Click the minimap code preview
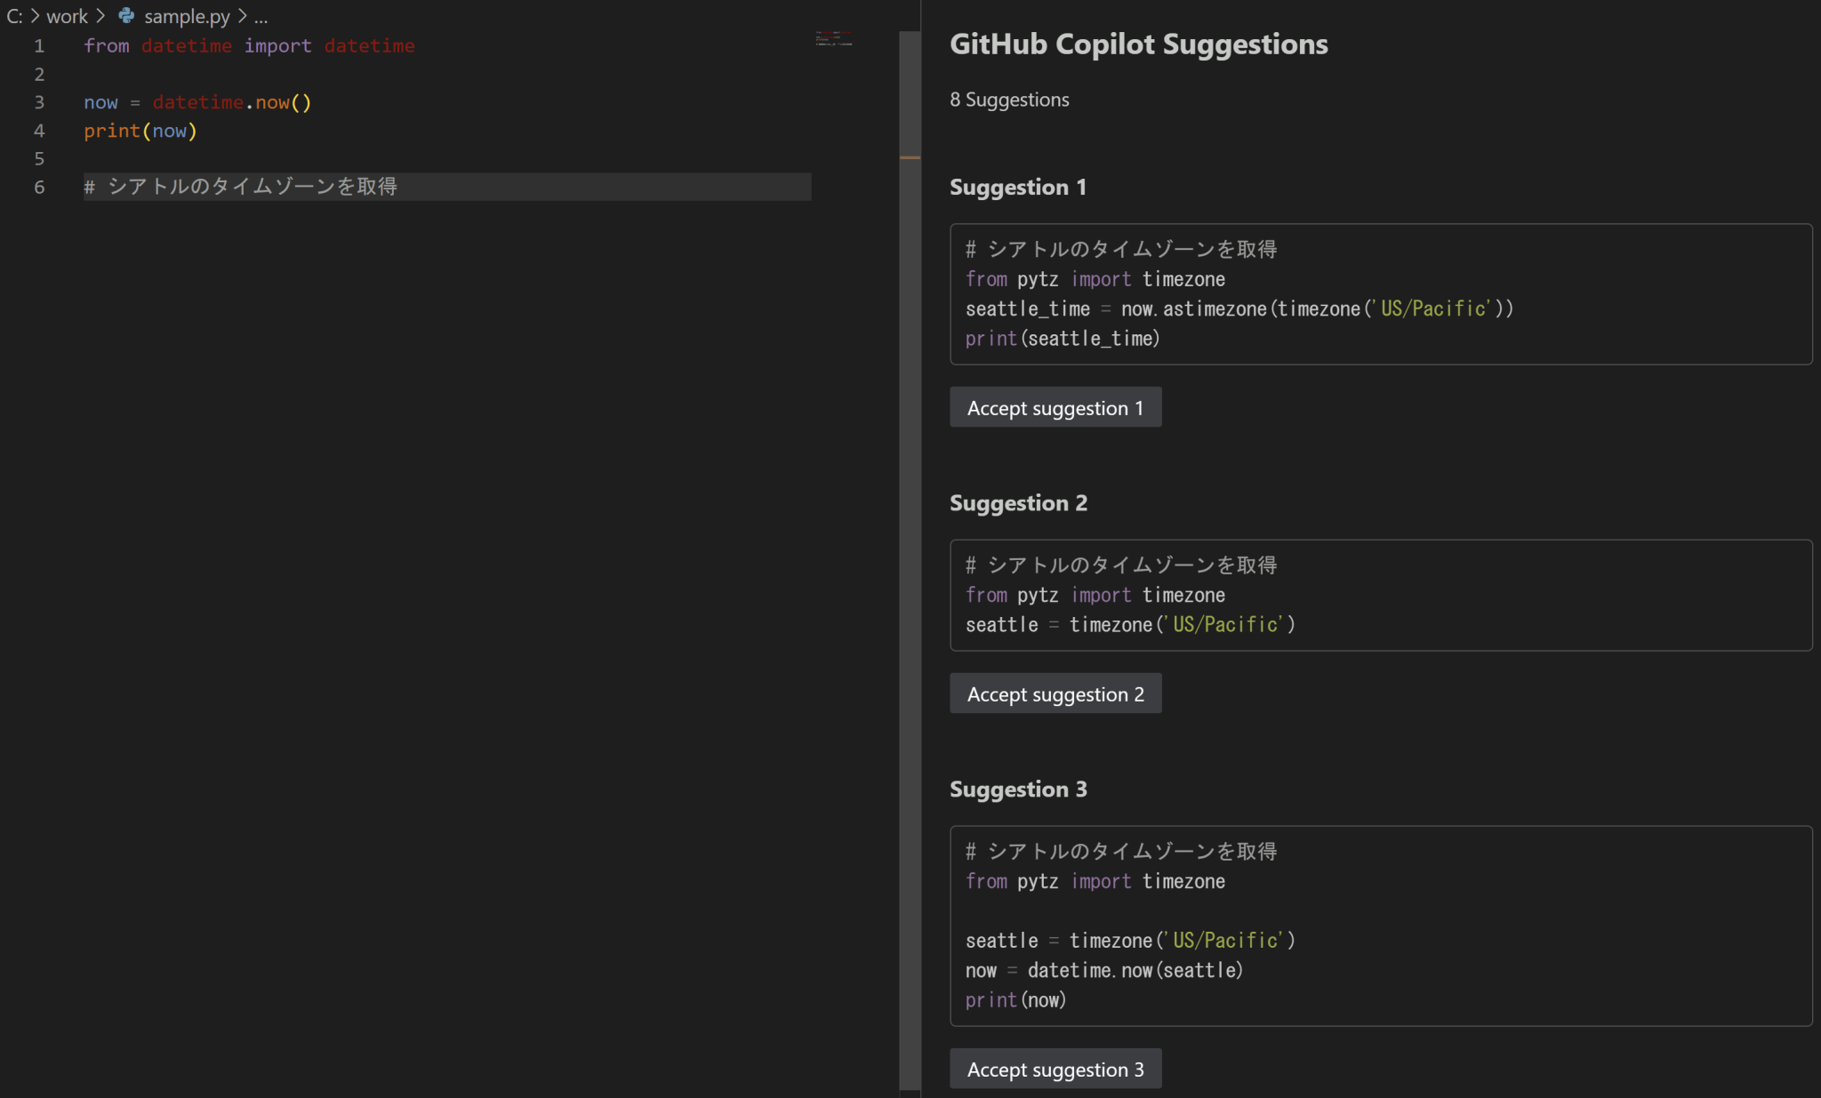Screen dimensions: 1821x1098 tap(834, 40)
